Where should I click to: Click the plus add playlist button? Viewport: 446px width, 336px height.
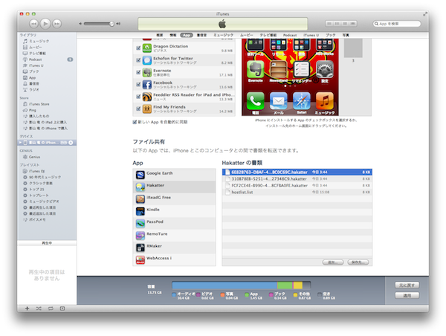click(27, 308)
